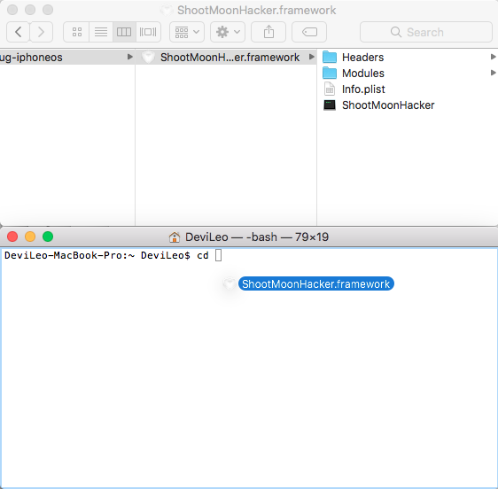Expand the Headers folder arrow
The width and height of the screenshot is (498, 489).
coord(493,57)
